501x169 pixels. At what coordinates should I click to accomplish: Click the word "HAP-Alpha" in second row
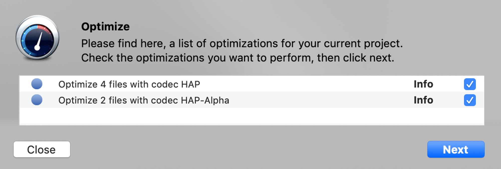(x=205, y=100)
